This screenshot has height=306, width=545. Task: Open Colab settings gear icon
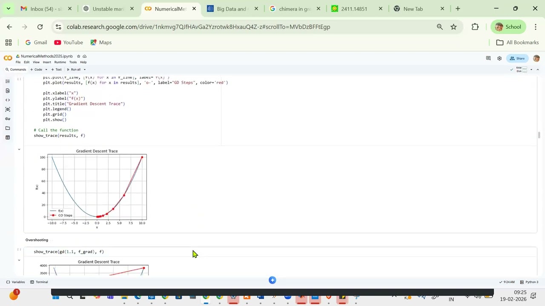point(499,58)
